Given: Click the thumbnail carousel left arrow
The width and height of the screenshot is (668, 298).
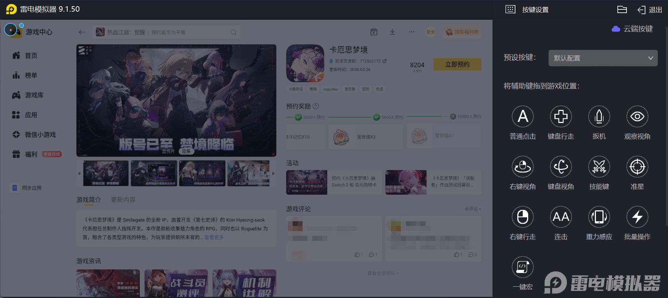Looking at the screenshot, I should [79, 173].
